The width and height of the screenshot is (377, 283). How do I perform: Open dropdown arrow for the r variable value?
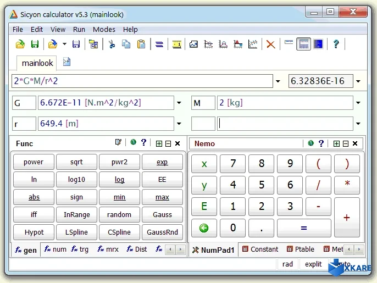179,124
